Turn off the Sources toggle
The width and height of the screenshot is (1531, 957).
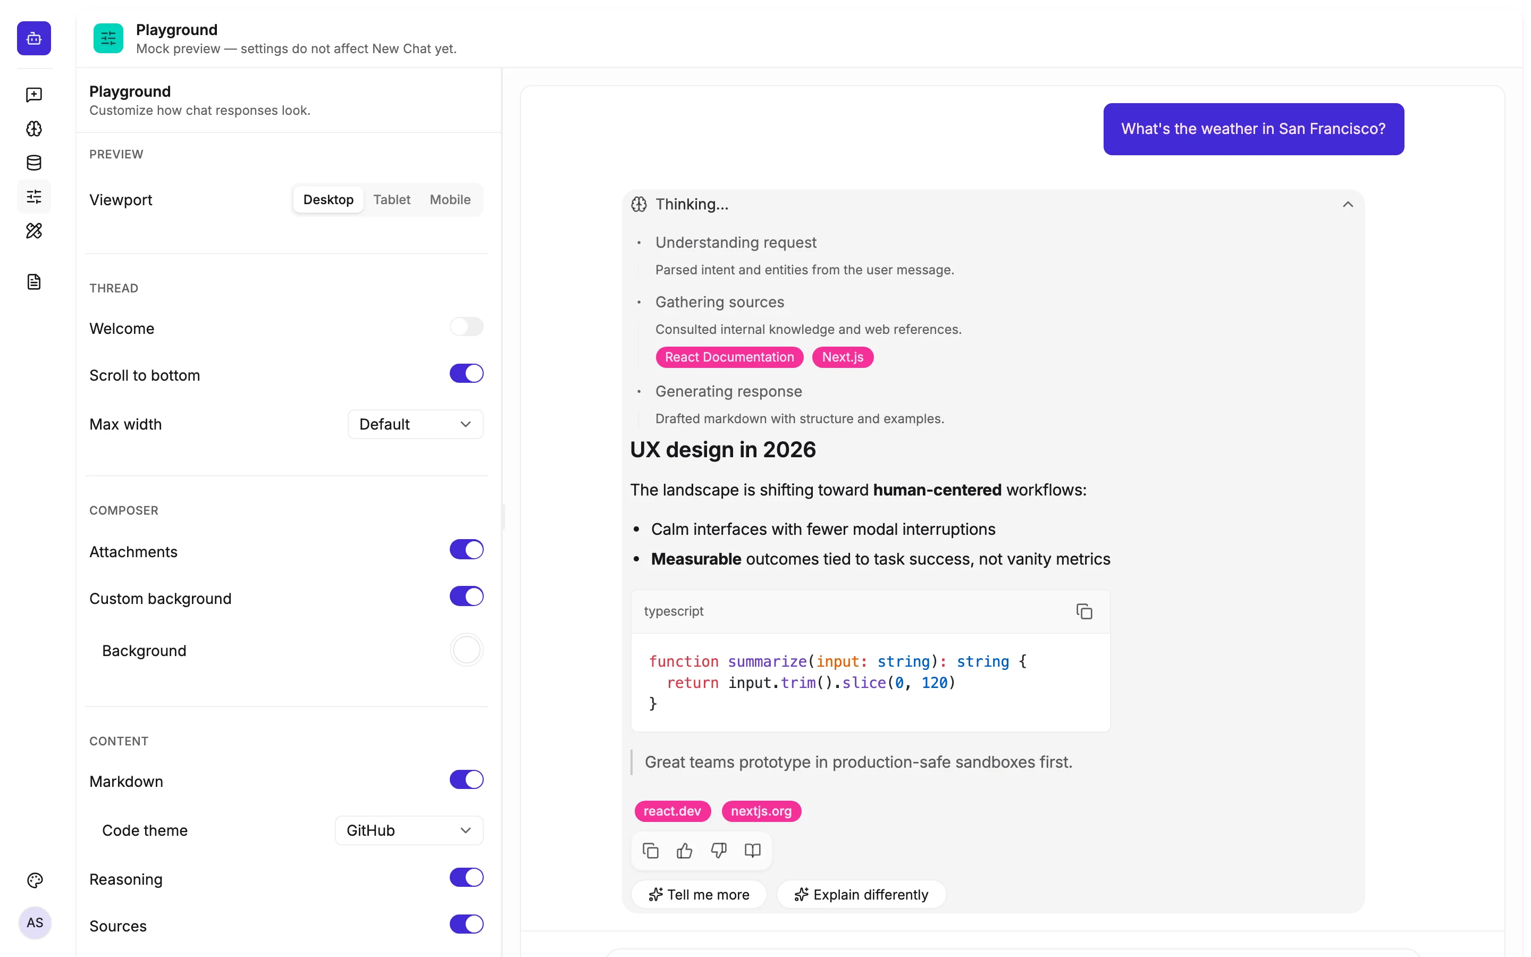click(466, 924)
